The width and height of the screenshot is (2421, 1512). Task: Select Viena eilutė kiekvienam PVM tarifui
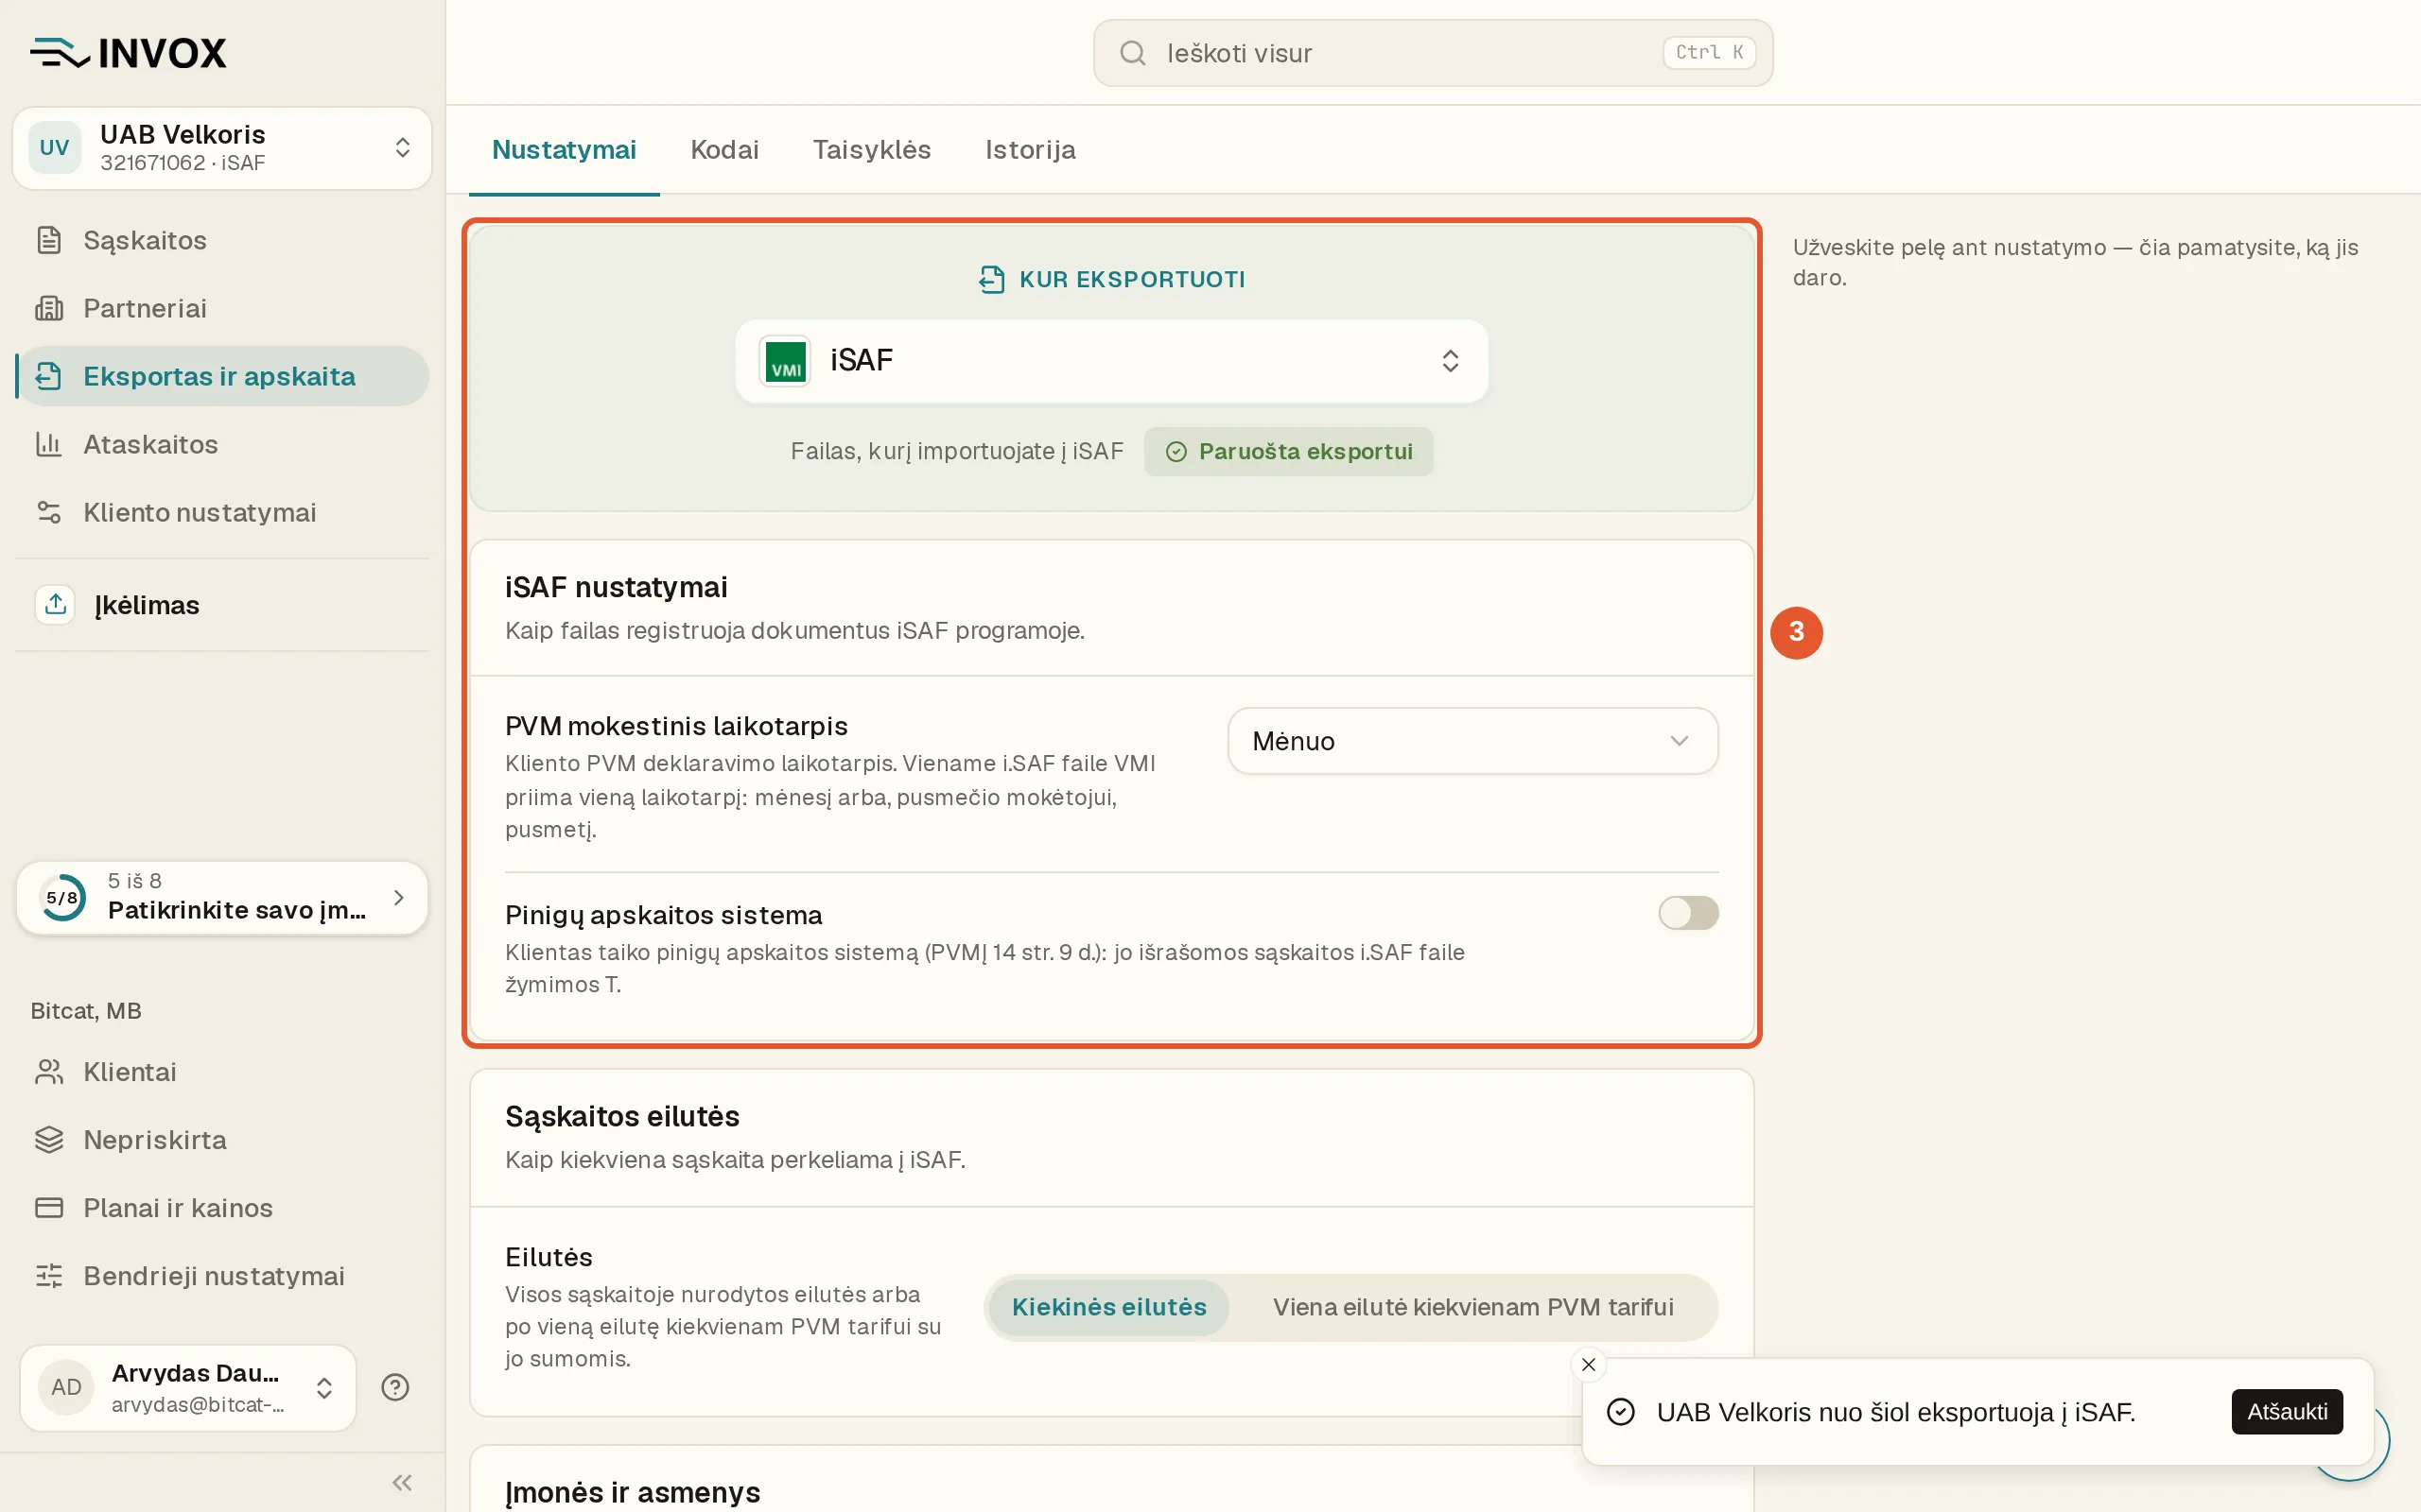(1472, 1307)
